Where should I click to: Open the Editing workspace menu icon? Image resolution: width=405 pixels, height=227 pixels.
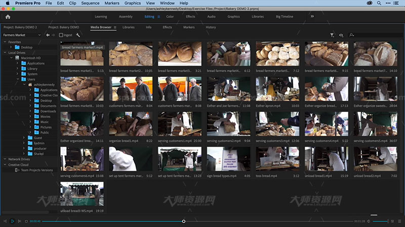point(159,17)
